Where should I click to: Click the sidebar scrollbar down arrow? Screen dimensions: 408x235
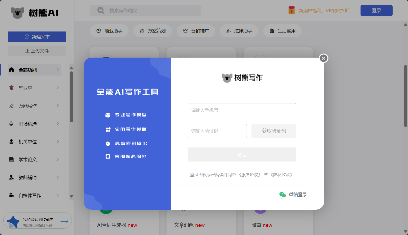click(x=71, y=197)
